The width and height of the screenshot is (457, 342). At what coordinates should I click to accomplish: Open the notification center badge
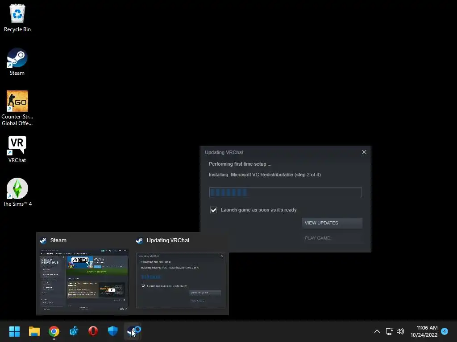click(x=445, y=331)
